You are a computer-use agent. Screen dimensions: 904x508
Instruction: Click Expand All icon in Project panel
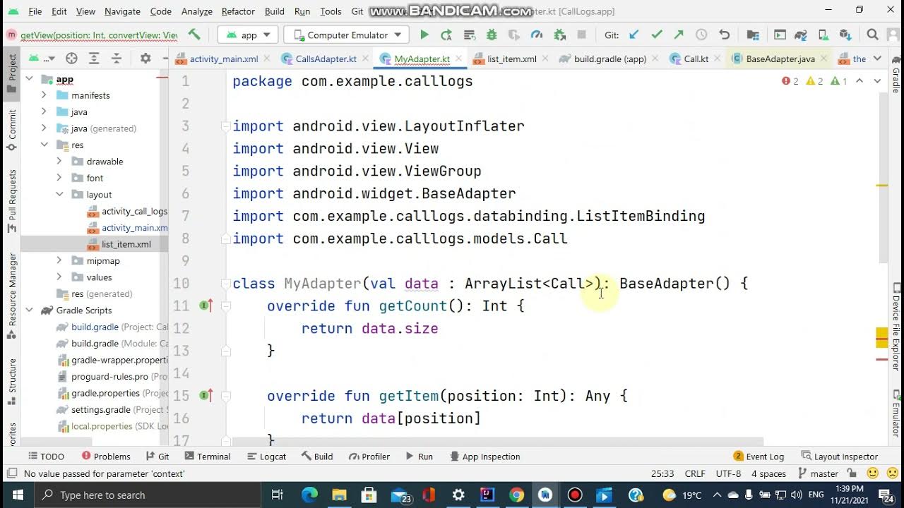pos(94,59)
